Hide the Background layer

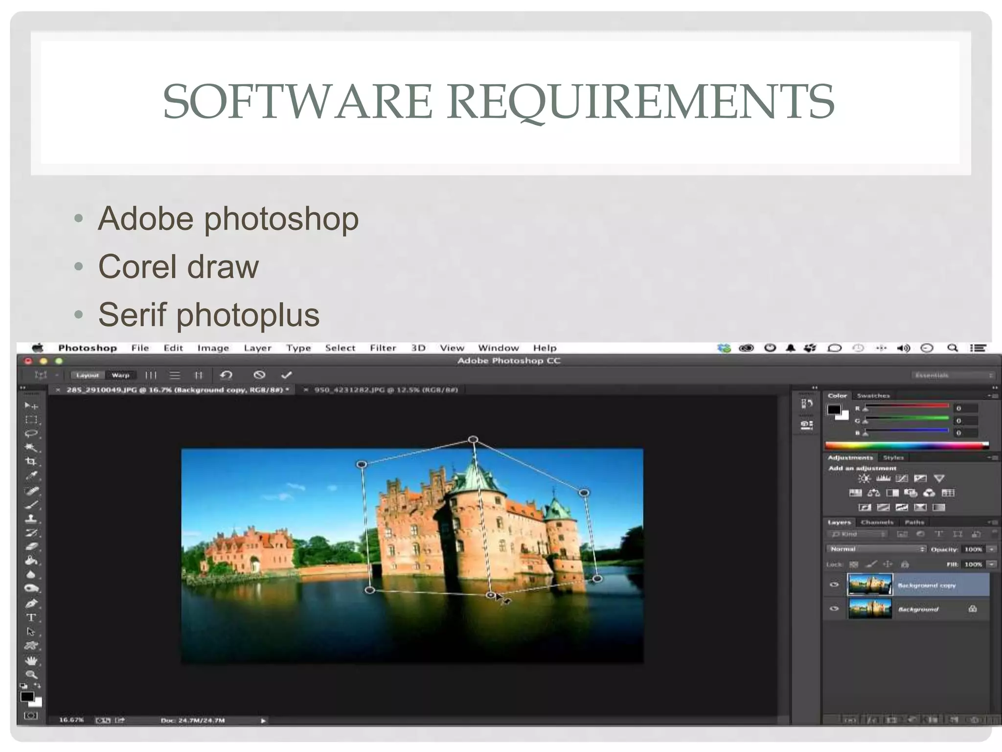[x=835, y=609]
